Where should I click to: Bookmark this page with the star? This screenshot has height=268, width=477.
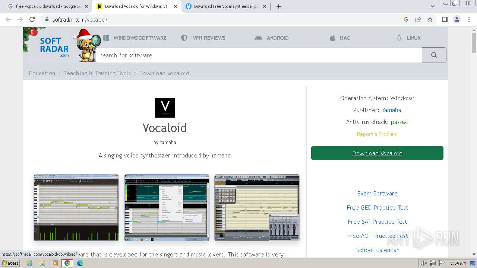[430, 19]
